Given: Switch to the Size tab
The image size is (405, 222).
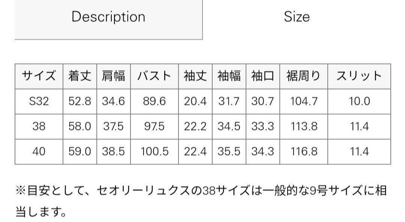Looking at the screenshot, I should pos(297,16).
